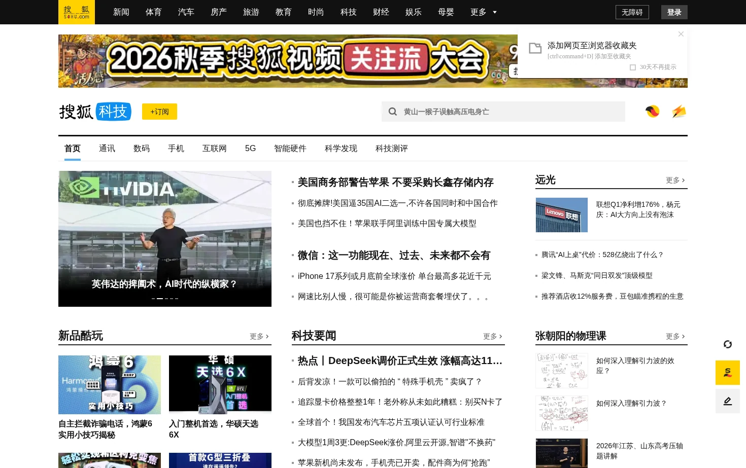The height and width of the screenshot is (468, 746).
Task: Open article 苹果联手阿里训练中国专属大模型
Action: tap(387, 224)
